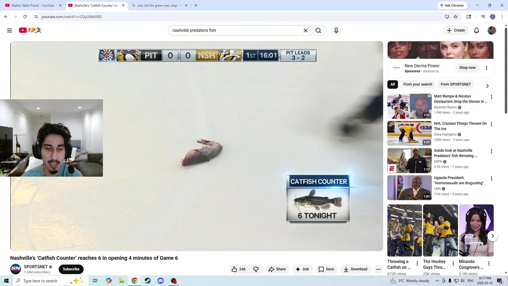View site information icon in address bar
Screen dimensions: 508x286
36,17
